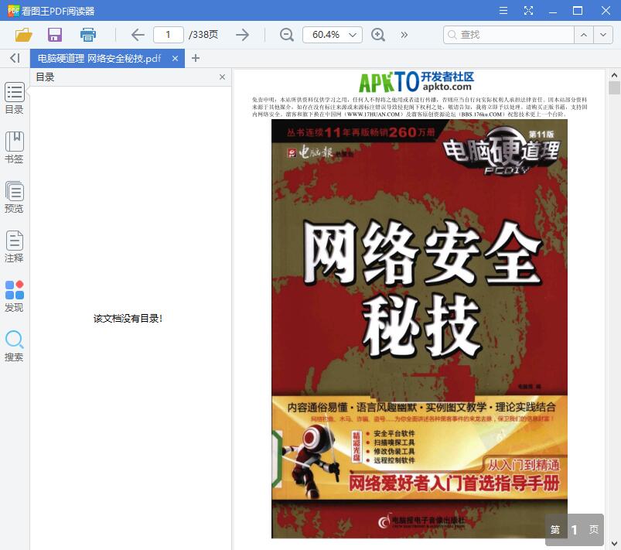Viewport: 621px width, 550px height.
Task: Zoom in with the plus magnifier
Action: (378, 35)
